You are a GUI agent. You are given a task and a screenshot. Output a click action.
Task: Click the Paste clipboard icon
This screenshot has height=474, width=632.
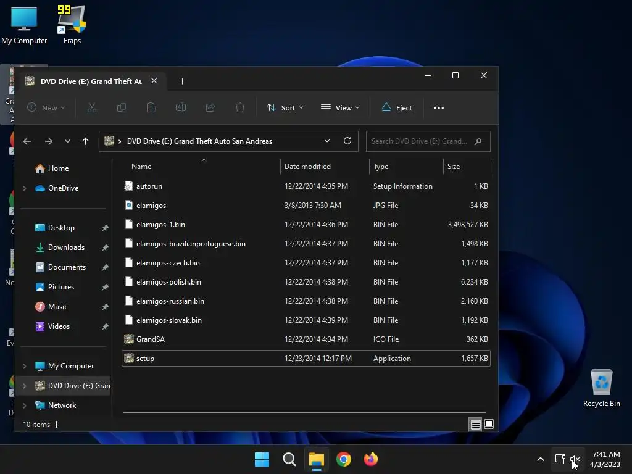tap(151, 107)
